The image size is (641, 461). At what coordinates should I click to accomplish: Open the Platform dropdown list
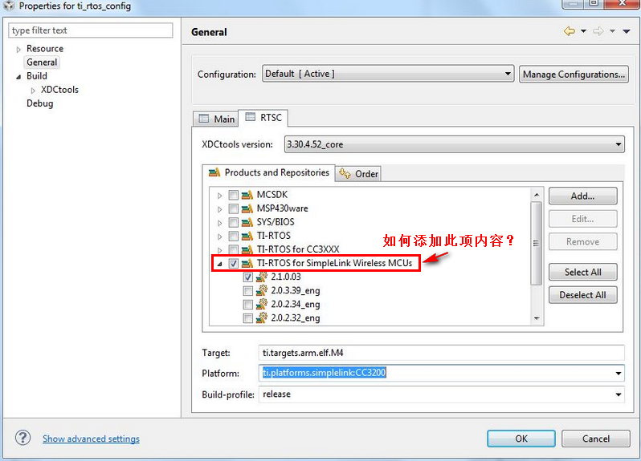[619, 373]
